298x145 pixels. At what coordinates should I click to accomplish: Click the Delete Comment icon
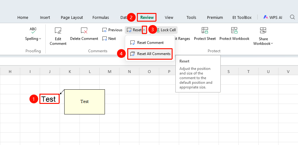(x=84, y=30)
